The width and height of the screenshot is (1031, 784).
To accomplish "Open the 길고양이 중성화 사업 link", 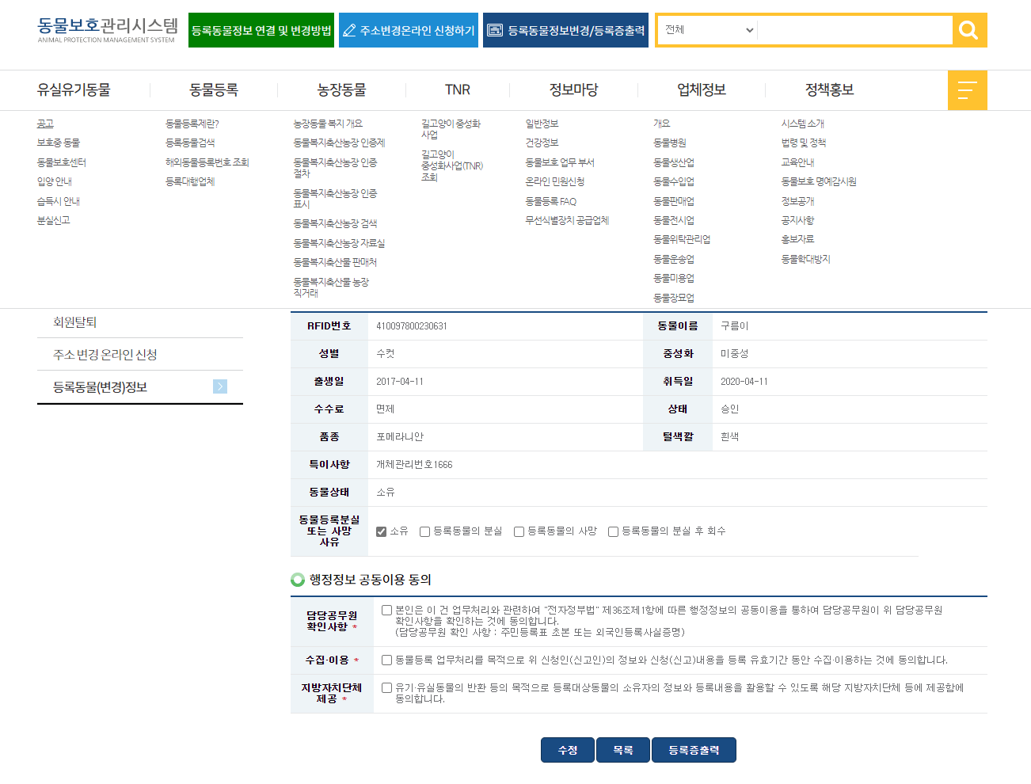I will click(x=451, y=129).
